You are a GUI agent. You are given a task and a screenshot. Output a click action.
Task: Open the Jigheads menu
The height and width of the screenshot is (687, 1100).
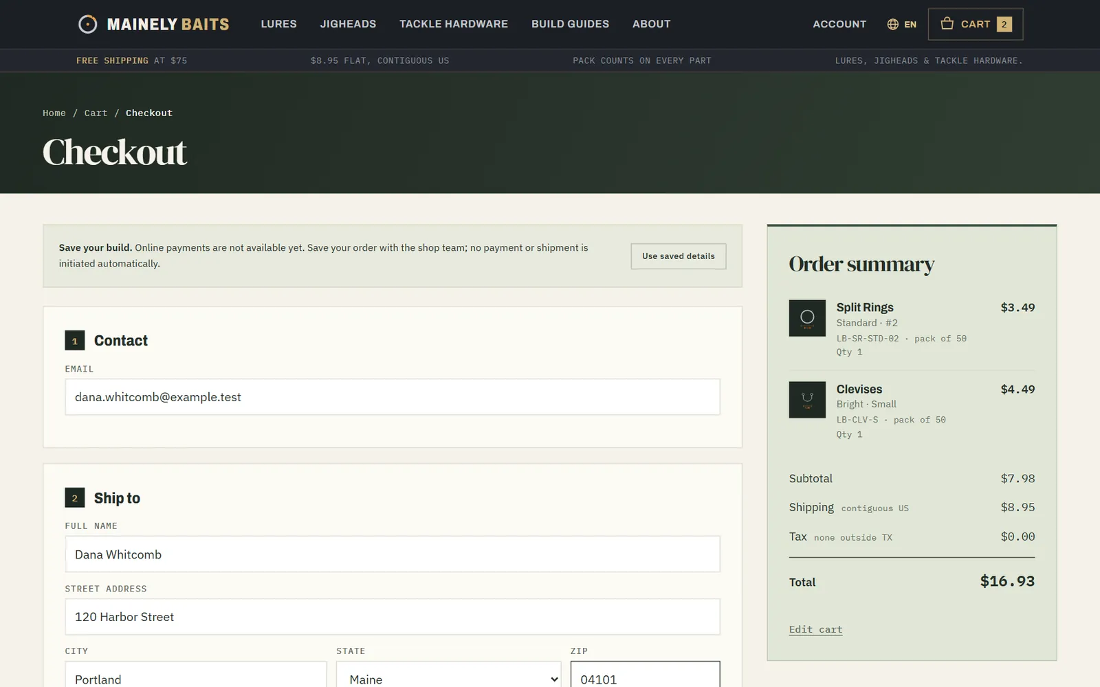click(x=348, y=24)
